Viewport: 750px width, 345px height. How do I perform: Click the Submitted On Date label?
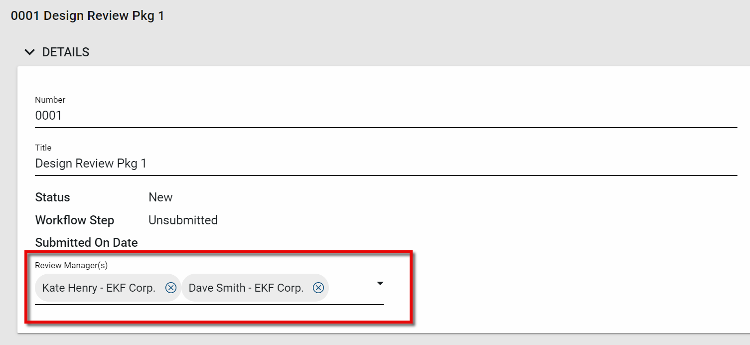[86, 243]
